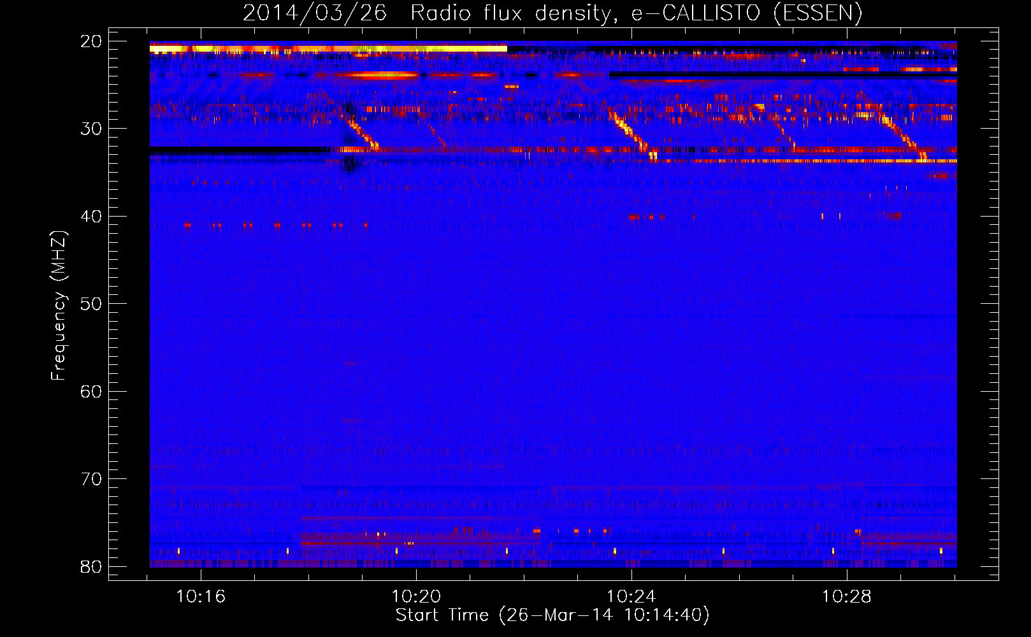Click the 80 frequency tick label
The width and height of the screenshot is (1031, 637).
91,567
